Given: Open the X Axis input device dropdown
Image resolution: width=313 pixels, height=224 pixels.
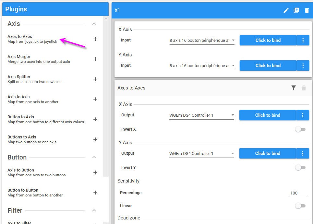Looking at the screenshot, I should (x=202, y=41).
